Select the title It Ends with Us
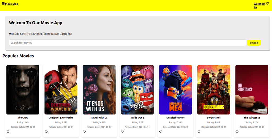The image size is (272, 139). [99, 118]
